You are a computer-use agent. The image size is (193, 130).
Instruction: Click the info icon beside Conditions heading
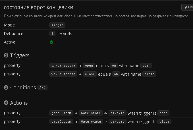click(x=6, y=88)
